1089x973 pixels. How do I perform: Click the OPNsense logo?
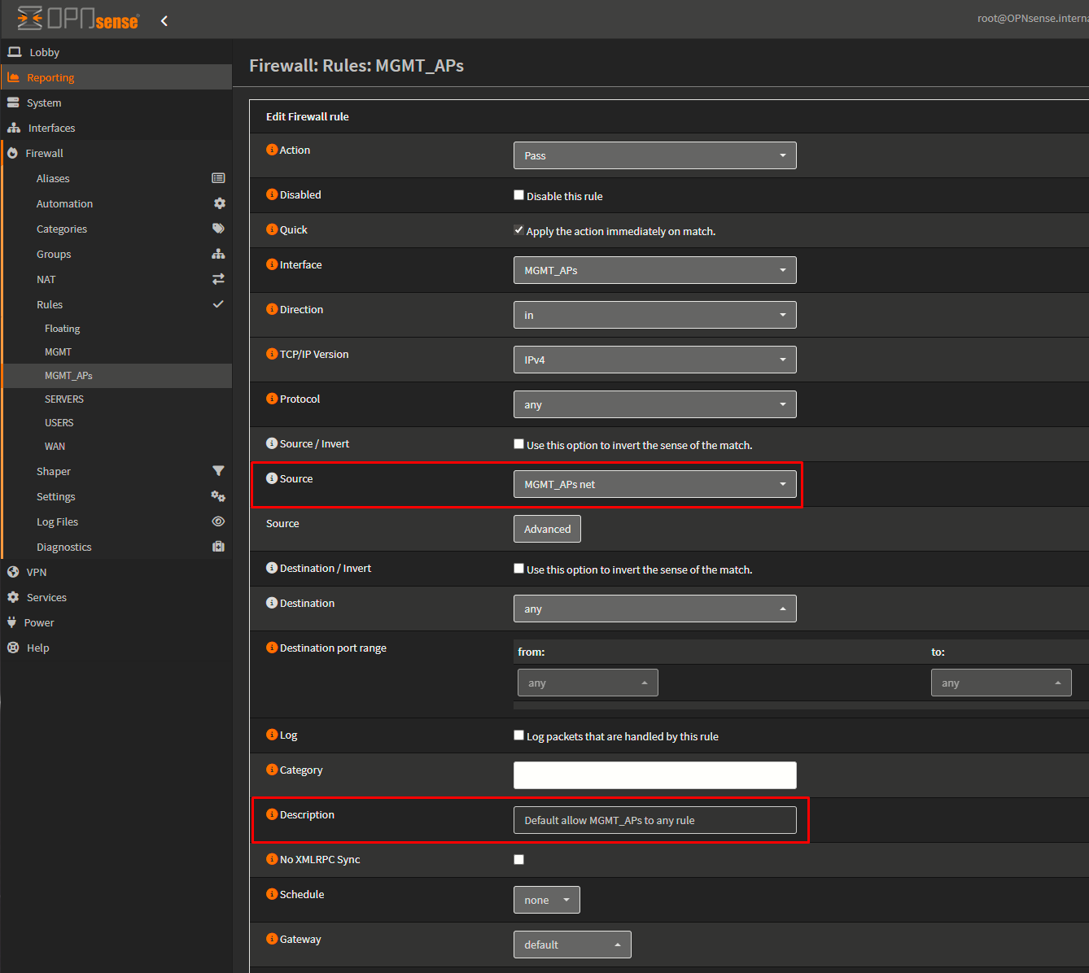78,19
